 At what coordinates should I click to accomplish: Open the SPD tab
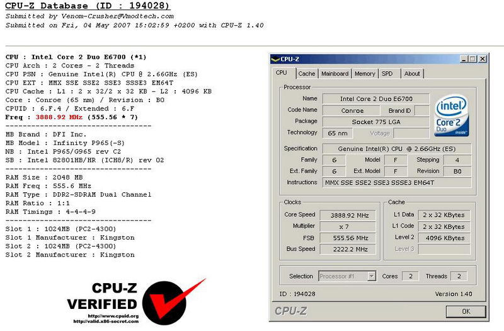click(387, 74)
